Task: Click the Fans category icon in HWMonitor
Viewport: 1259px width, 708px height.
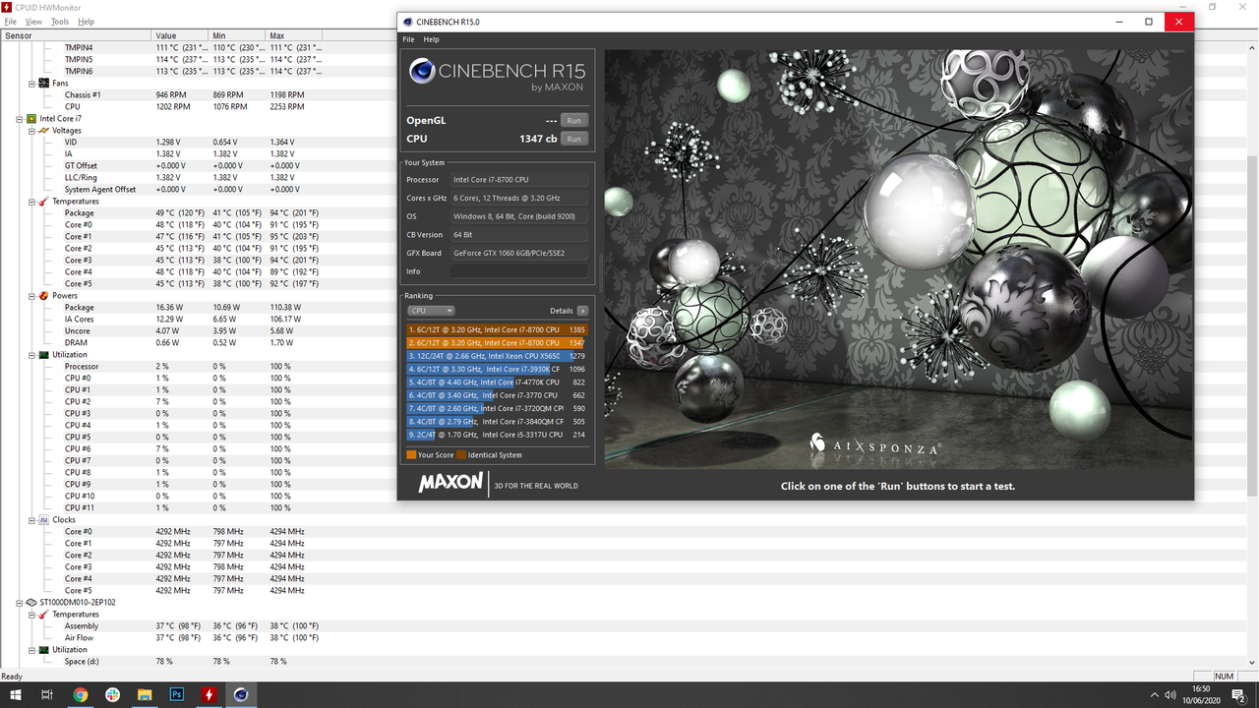Action: click(44, 83)
